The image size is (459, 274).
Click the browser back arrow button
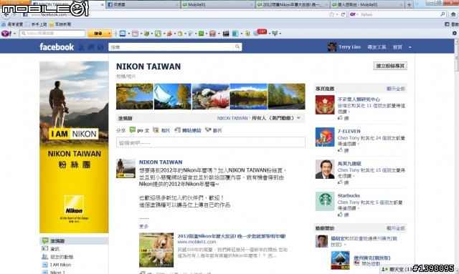[6, 14]
